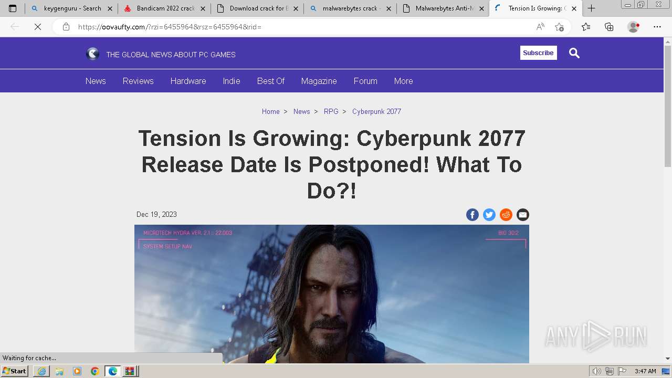Image resolution: width=672 pixels, height=378 pixels.
Task: Stop loading the page
Action: click(38, 27)
